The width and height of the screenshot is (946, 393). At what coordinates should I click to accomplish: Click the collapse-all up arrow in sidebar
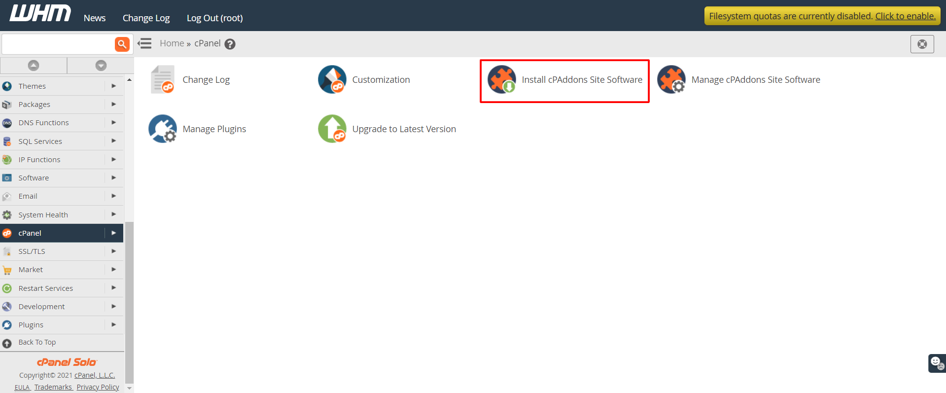coord(34,65)
